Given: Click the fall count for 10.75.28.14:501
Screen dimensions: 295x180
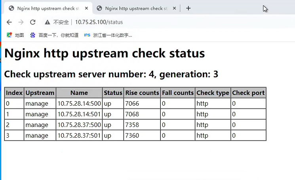Looking at the screenshot, I should (x=178, y=114).
